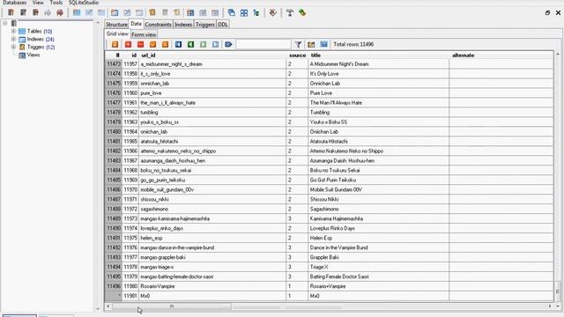The height and width of the screenshot is (317, 564).
Task: Click the Edit table toolbar icon
Action: 89,13
